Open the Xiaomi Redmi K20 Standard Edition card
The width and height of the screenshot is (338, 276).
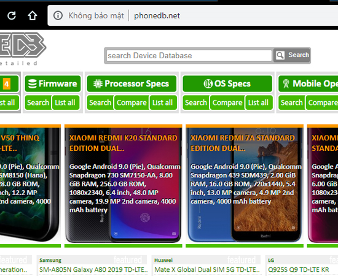click(124, 186)
